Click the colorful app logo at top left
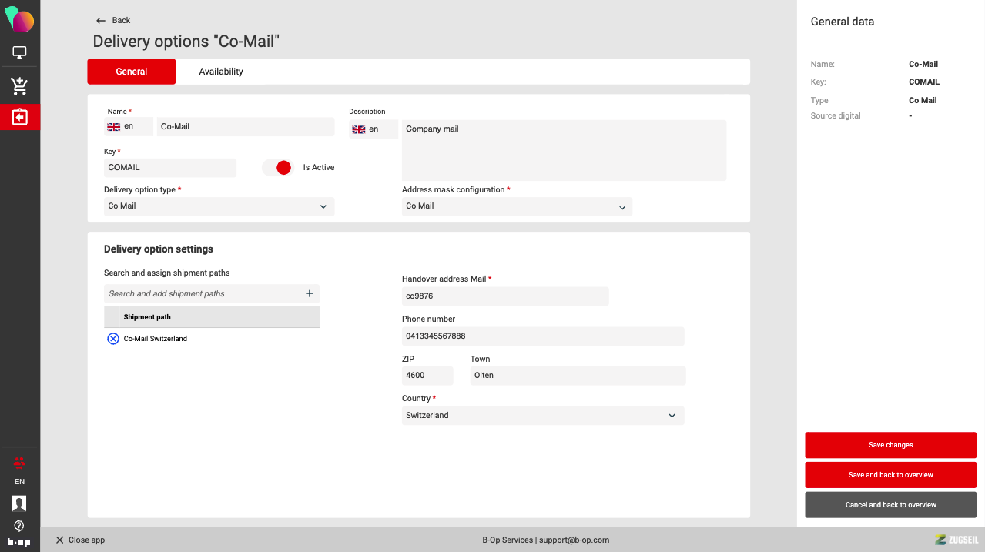This screenshot has width=985, height=552. [x=19, y=18]
